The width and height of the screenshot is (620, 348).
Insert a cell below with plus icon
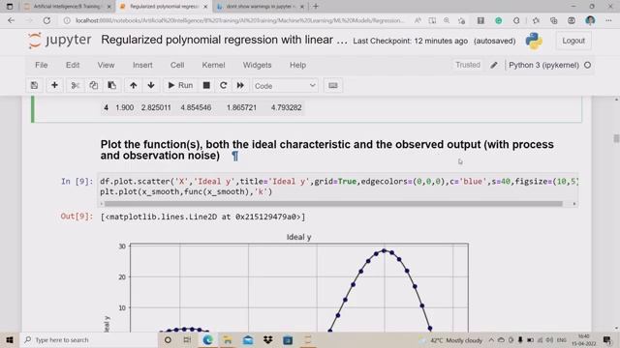pyautogui.click(x=54, y=86)
